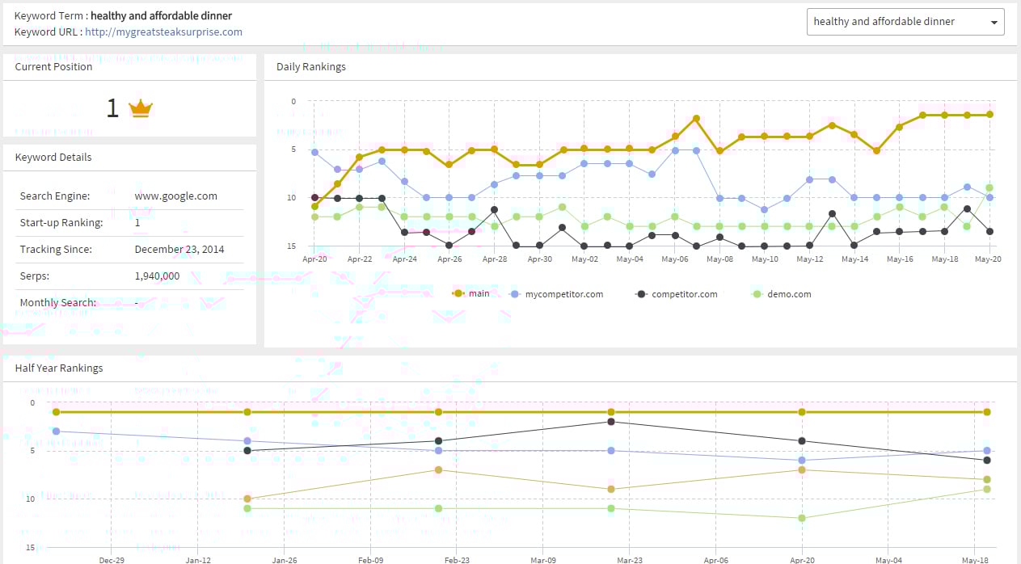The width and height of the screenshot is (1021, 564).
Task: Click the keyword dropdown arrow
Action: (x=994, y=23)
